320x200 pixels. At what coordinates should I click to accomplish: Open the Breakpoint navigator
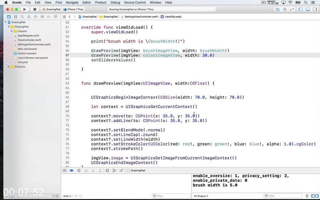(x=49, y=17)
